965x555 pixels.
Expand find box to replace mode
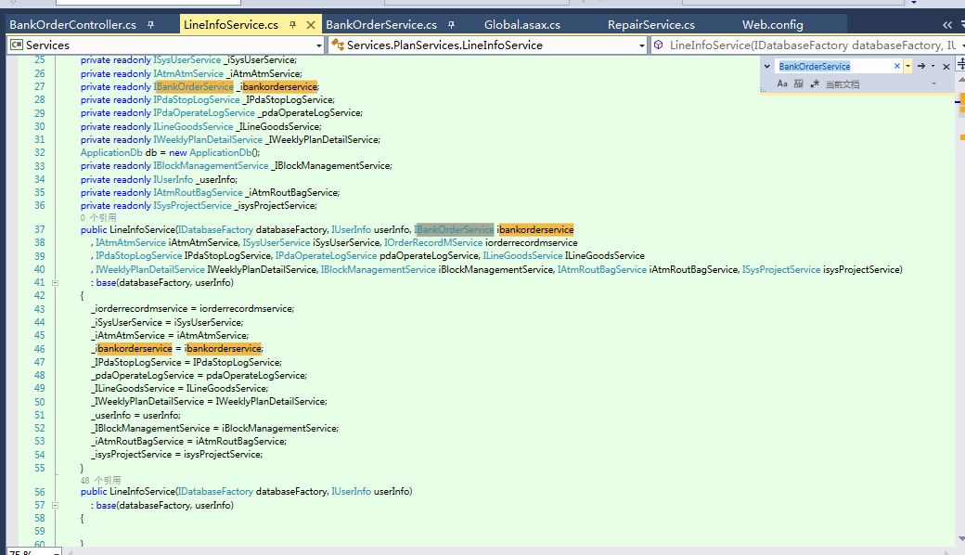click(767, 66)
